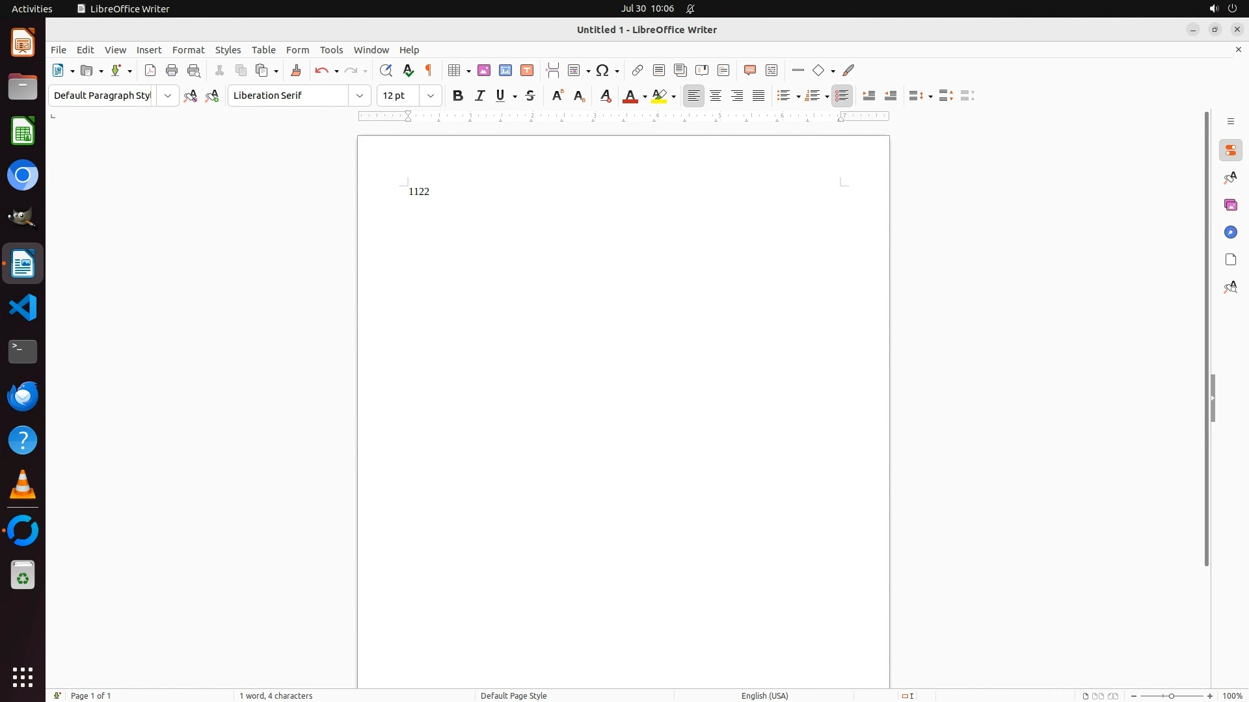Toggle Bold formatting
This screenshot has height=702, width=1249.
click(x=458, y=96)
